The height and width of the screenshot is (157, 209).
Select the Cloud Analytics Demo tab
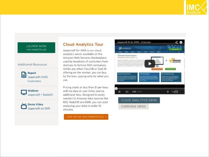pos(139,100)
